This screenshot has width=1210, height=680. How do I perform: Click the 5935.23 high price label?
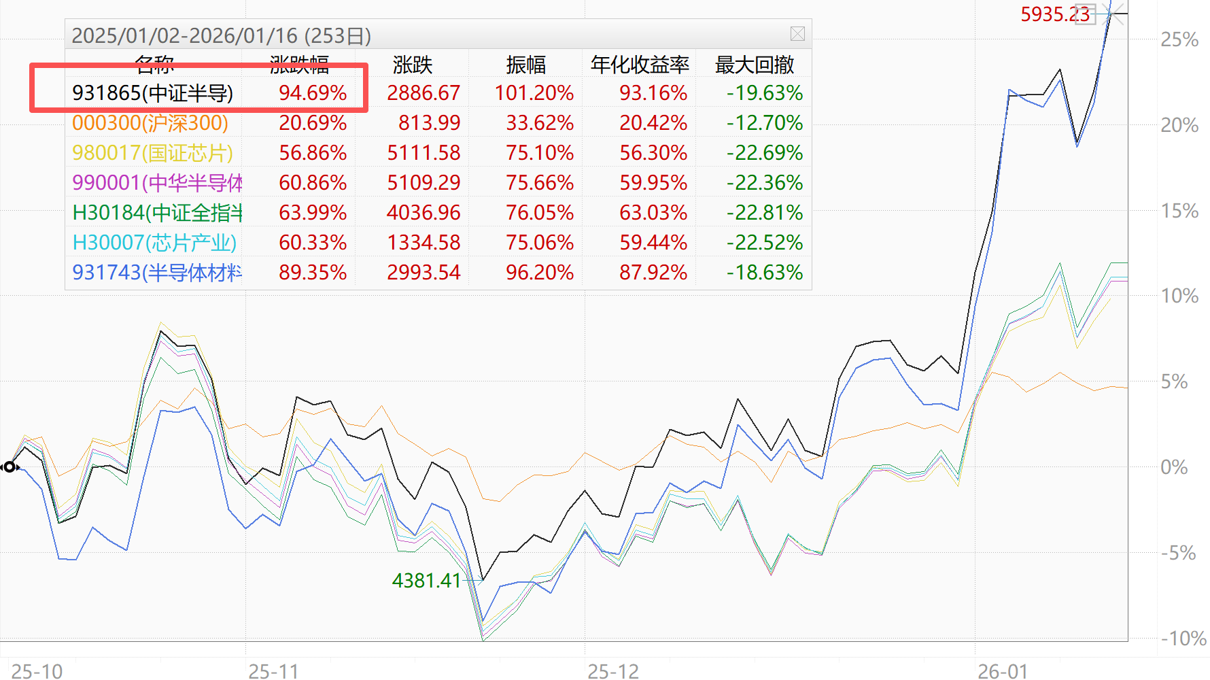pos(1054,14)
